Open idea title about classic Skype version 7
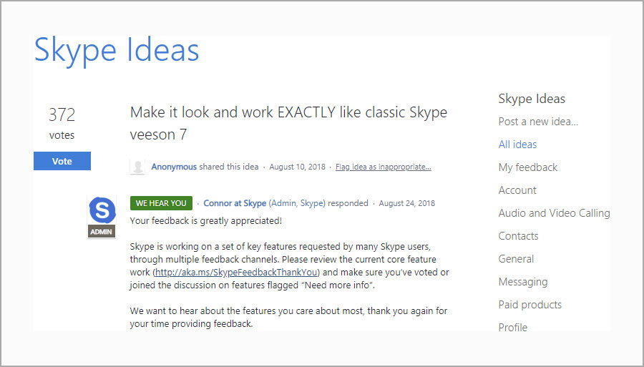This screenshot has height=367, width=644. [288, 123]
